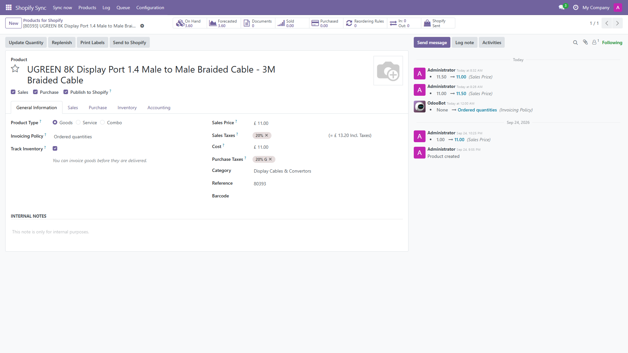Open the Log menu
Viewport: 628px width, 353px height.
click(x=106, y=8)
